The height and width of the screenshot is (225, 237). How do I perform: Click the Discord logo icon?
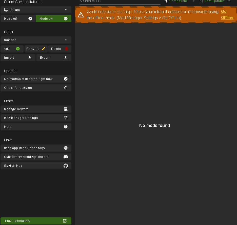pyautogui.click(x=66, y=157)
